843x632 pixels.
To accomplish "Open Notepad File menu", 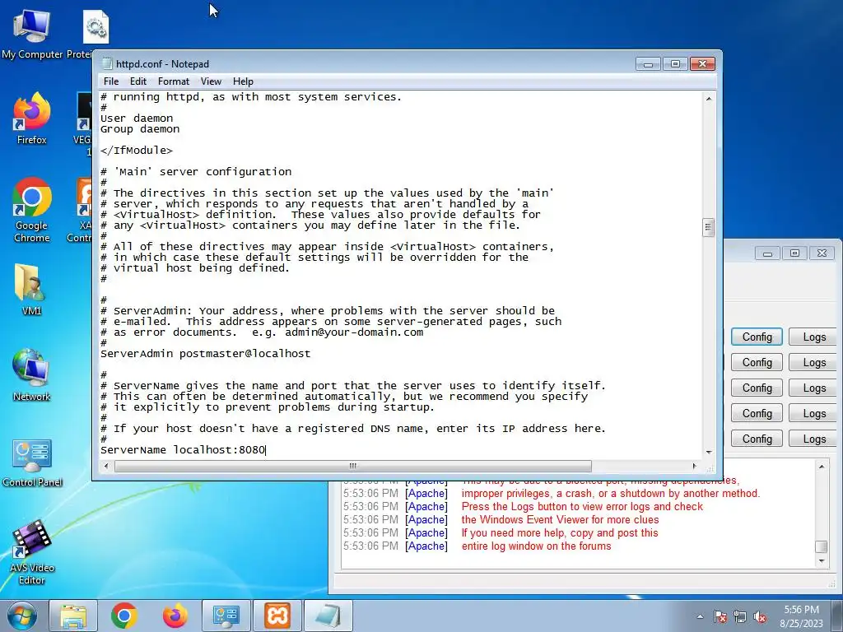I will coord(111,81).
